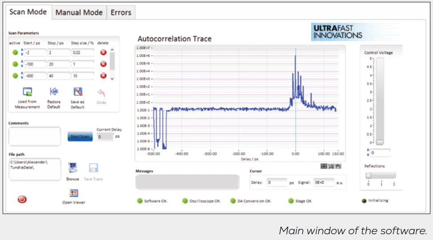Delete the scan row starting at -2 ps
Viewport: 433px width, 240px height.
103,52
